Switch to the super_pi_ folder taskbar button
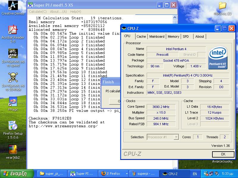This screenshot has height=178, width=238. [52, 174]
